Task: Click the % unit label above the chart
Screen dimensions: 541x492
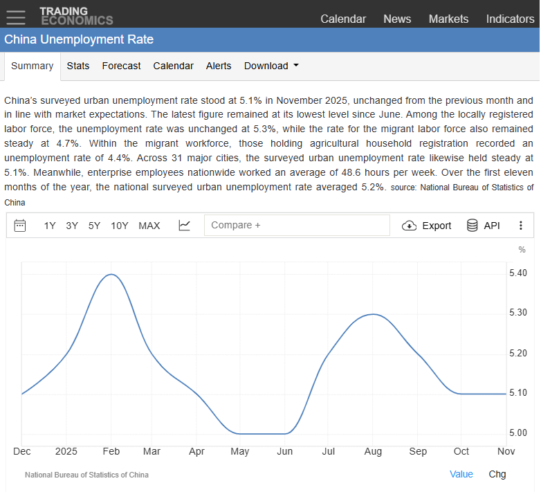Action: tap(522, 249)
